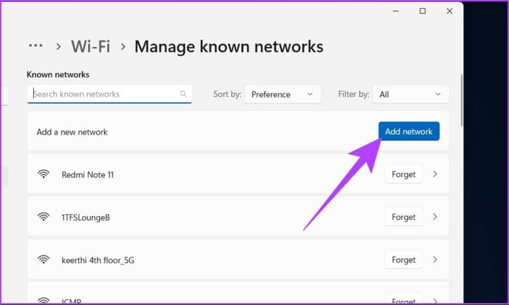Select the 1TFSLoungeB network name
Screen dimensions: 509x305
tap(85, 217)
